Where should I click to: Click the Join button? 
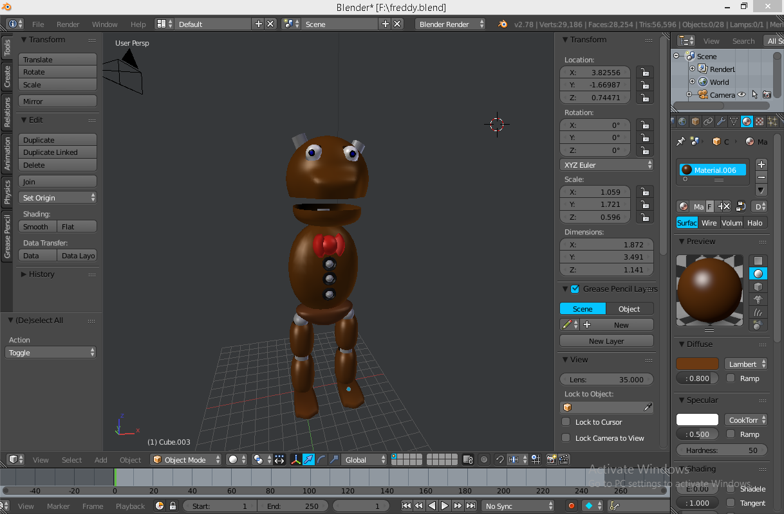[57, 181]
